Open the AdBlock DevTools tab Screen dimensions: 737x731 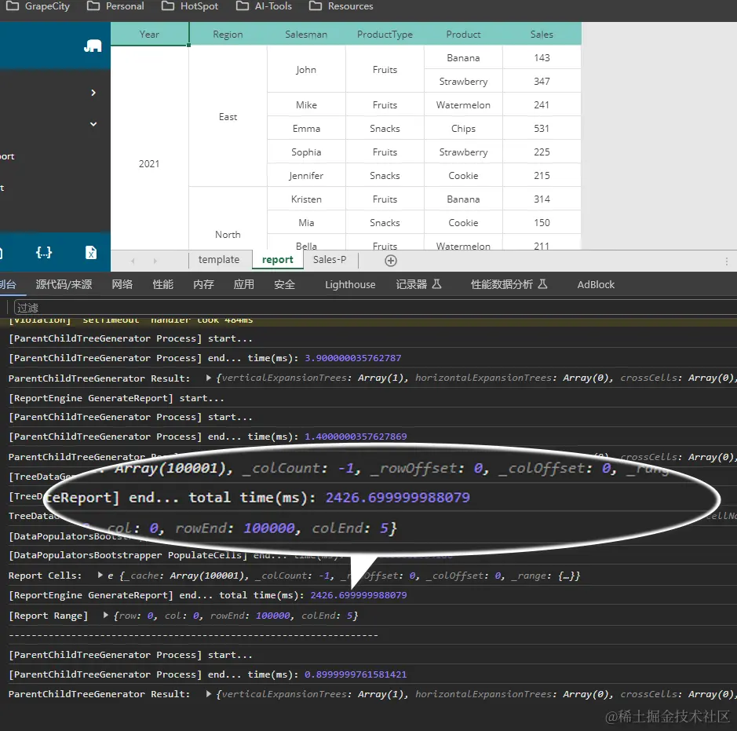click(x=596, y=284)
